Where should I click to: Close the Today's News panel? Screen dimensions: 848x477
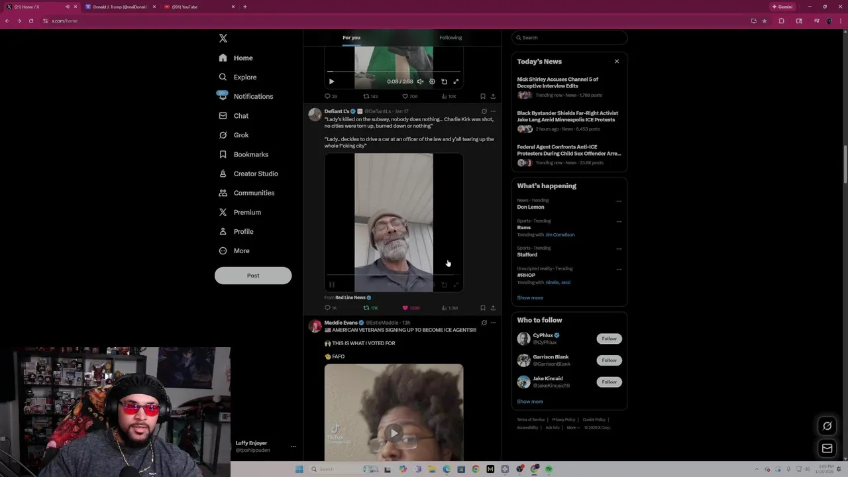tap(617, 62)
